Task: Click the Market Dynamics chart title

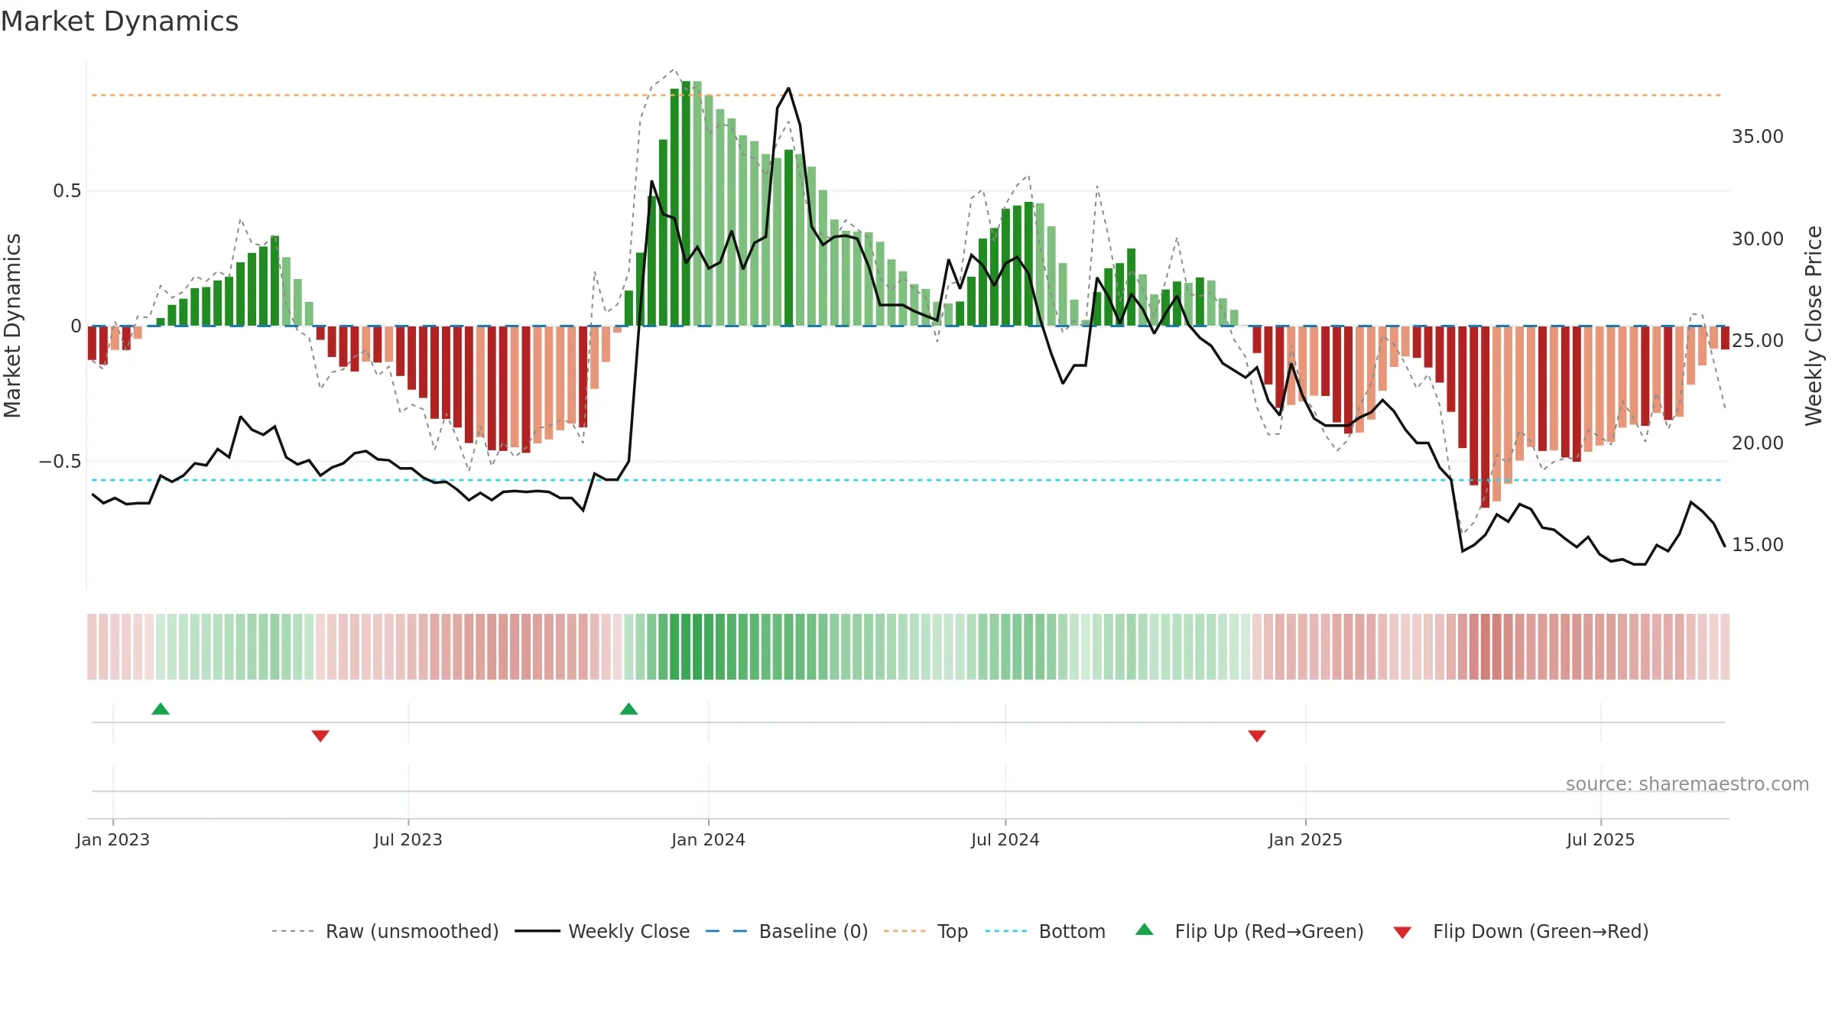Action: click(119, 21)
